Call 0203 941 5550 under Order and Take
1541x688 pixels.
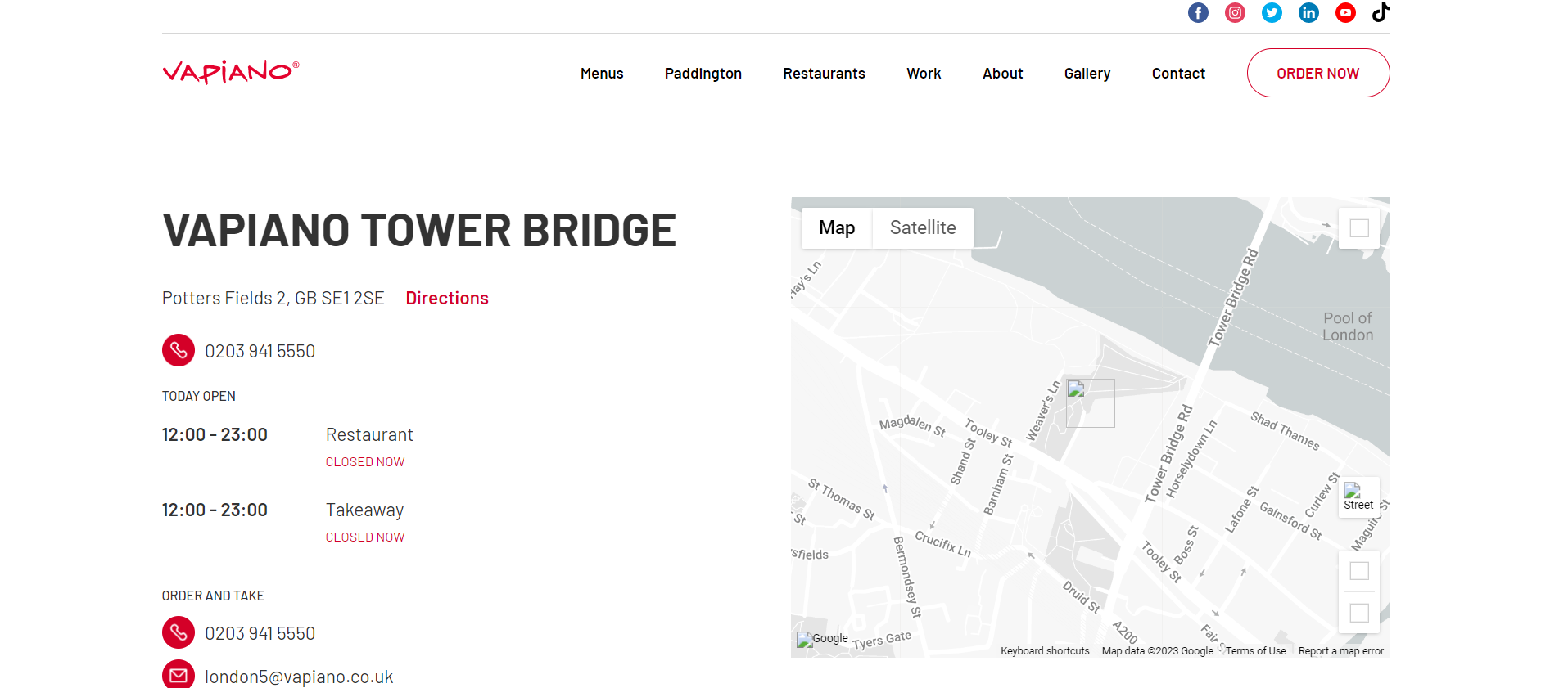pos(260,633)
